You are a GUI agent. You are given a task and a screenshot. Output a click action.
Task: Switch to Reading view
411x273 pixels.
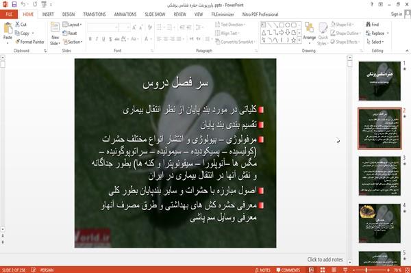point(334,270)
